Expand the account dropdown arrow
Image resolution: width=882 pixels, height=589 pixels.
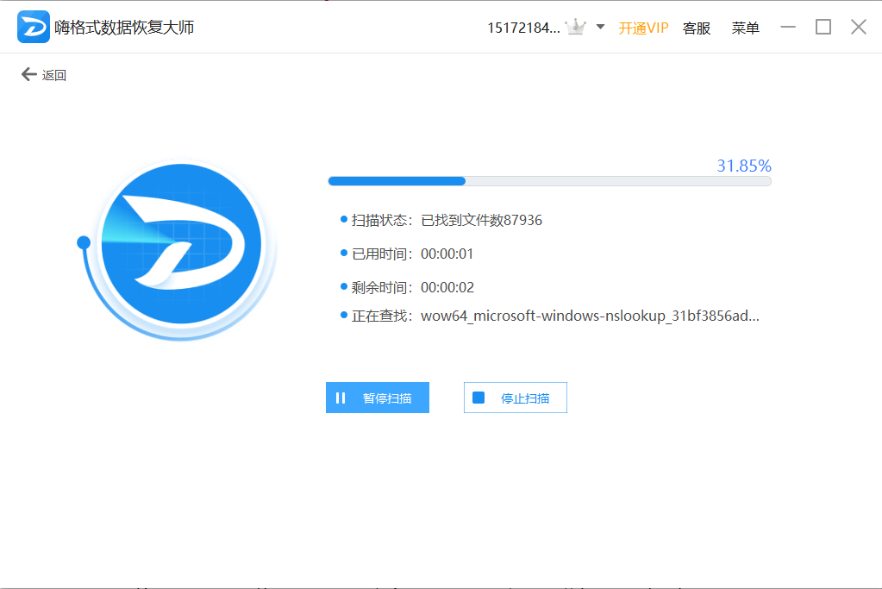600,27
